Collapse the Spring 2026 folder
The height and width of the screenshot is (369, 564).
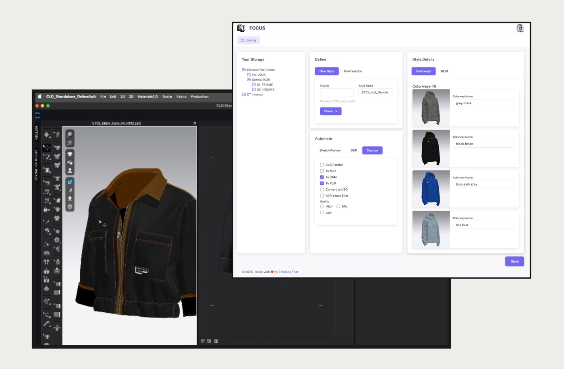[x=249, y=80]
